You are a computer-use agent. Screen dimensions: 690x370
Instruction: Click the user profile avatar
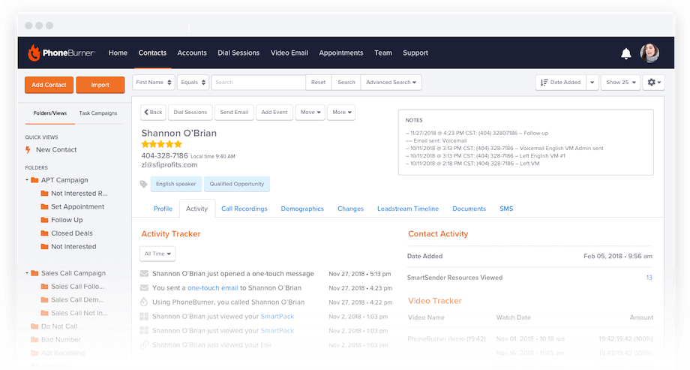coord(649,53)
